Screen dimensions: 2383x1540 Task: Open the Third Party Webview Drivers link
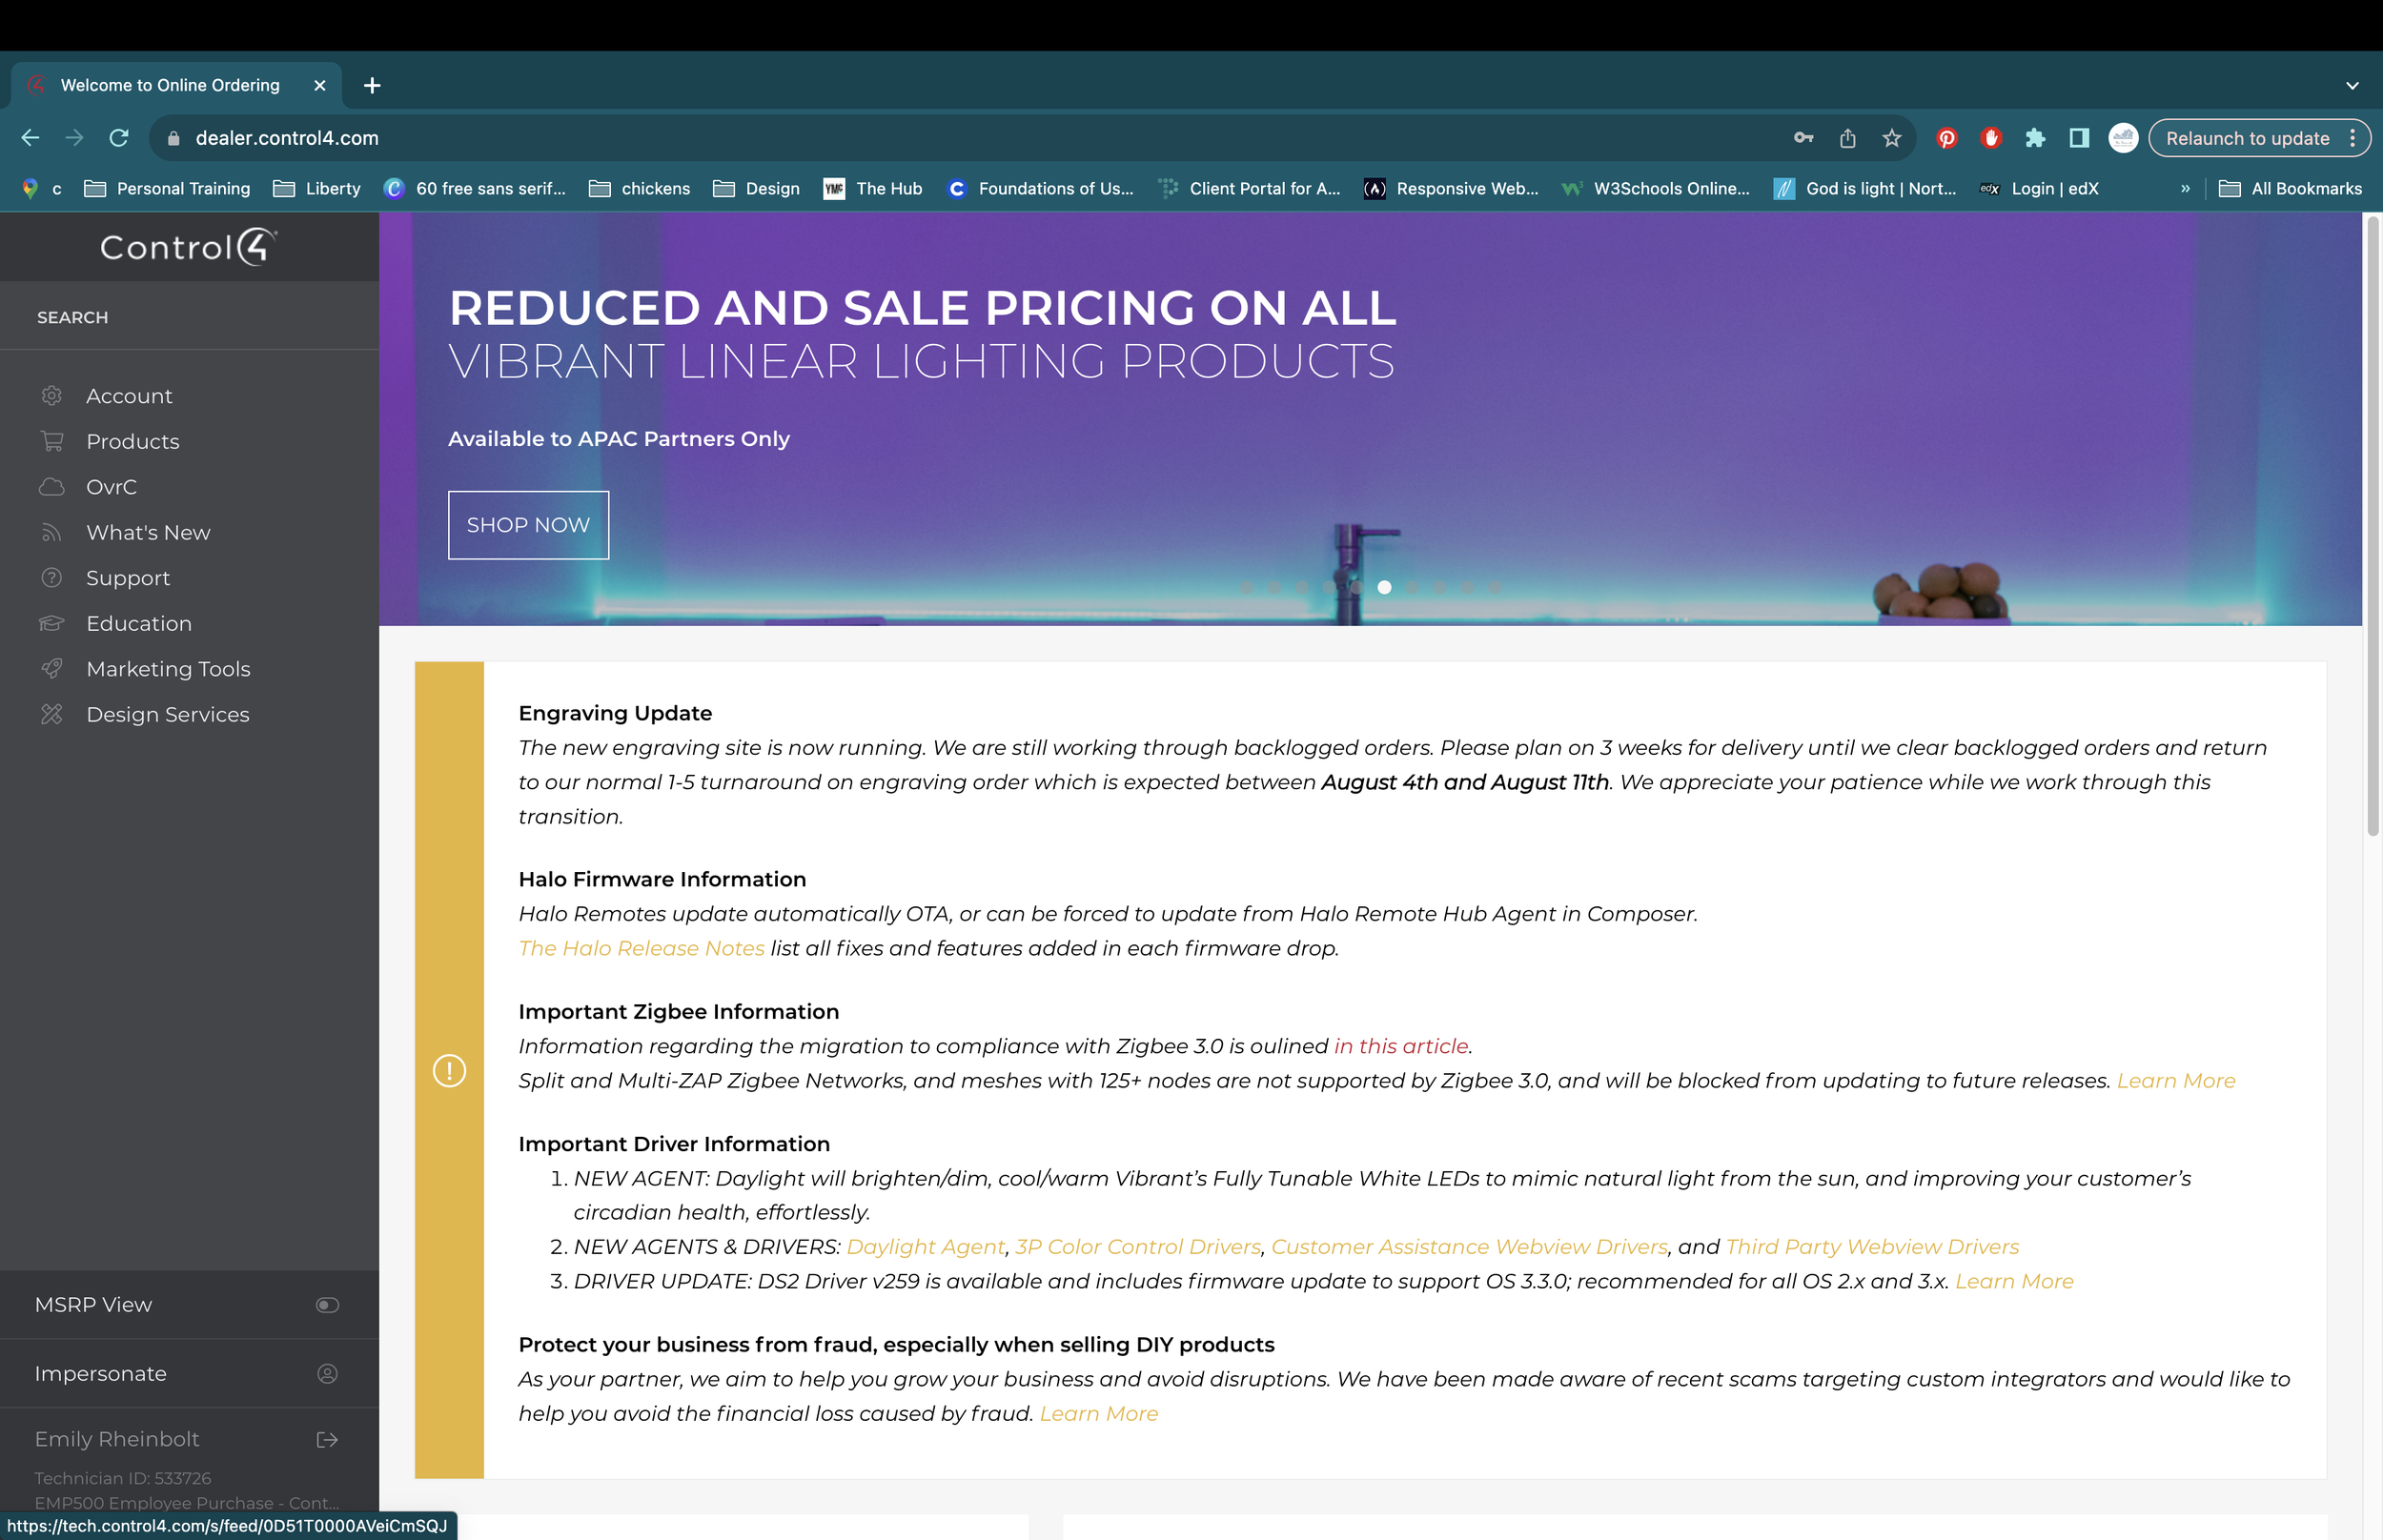[1872, 1247]
